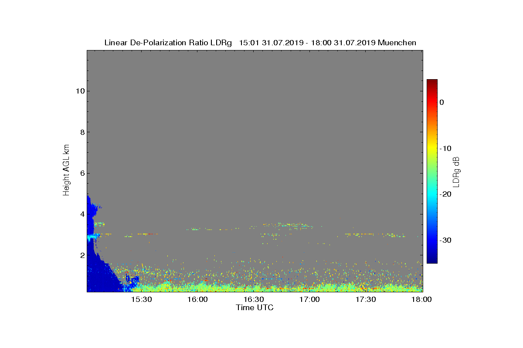Image resolution: width=523 pixels, height=348 pixels.
Task: Click the colorbar tick label -10
Action: [x=445, y=148]
